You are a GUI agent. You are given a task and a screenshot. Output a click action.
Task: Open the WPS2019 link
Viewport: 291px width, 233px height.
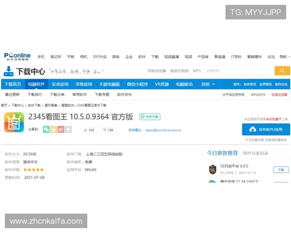tap(258, 95)
